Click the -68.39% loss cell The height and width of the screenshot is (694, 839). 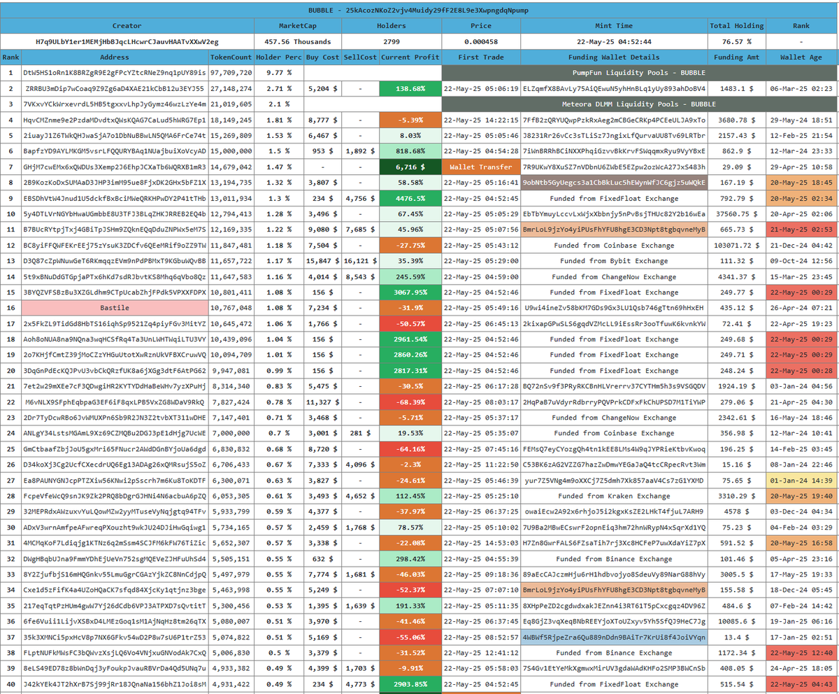tap(410, 402)
